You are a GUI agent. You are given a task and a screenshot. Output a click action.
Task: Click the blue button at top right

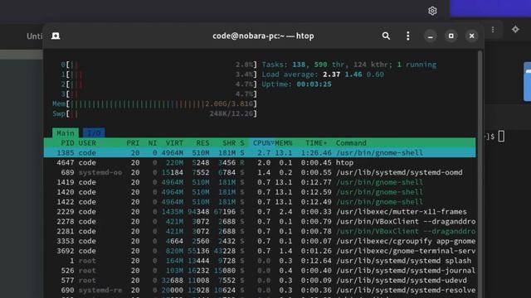pos(490,8)
